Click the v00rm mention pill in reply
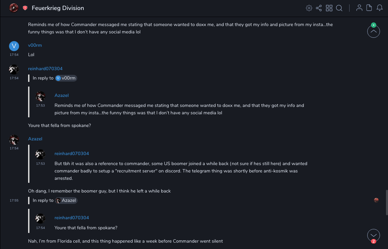 [66, 78]
